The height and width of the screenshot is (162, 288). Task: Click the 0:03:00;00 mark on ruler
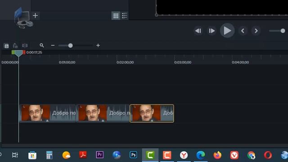pyautogui.click(x=183, y=63)
